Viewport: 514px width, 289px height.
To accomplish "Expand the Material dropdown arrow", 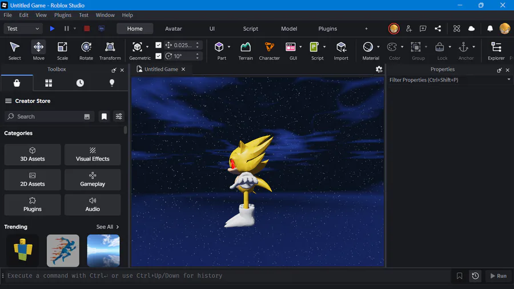I will pyautogui.click(x=378, y=47).
